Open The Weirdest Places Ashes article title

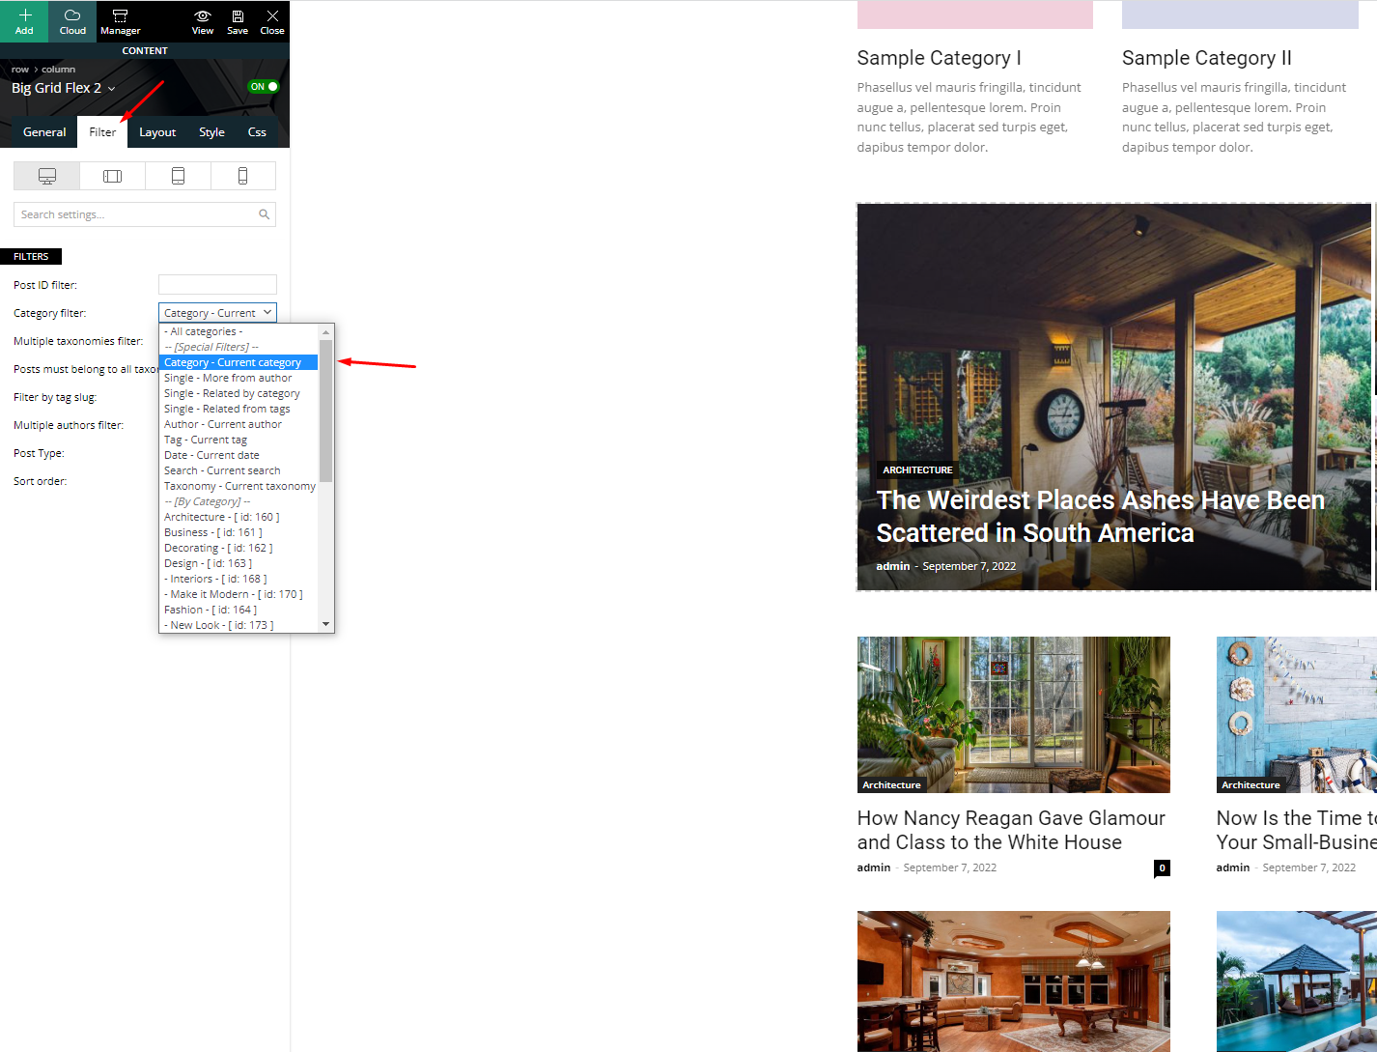pyautogui.click(x=1100, y=517)
